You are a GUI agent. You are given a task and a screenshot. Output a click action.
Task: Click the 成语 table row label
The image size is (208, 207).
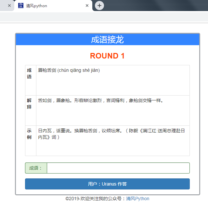tap(29, 73)
